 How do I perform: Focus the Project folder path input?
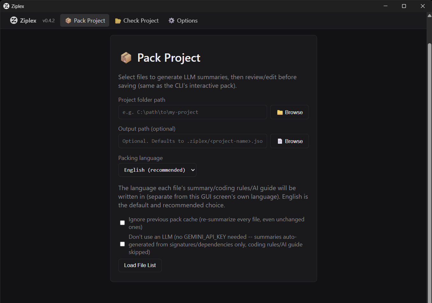tap(193, 112)
